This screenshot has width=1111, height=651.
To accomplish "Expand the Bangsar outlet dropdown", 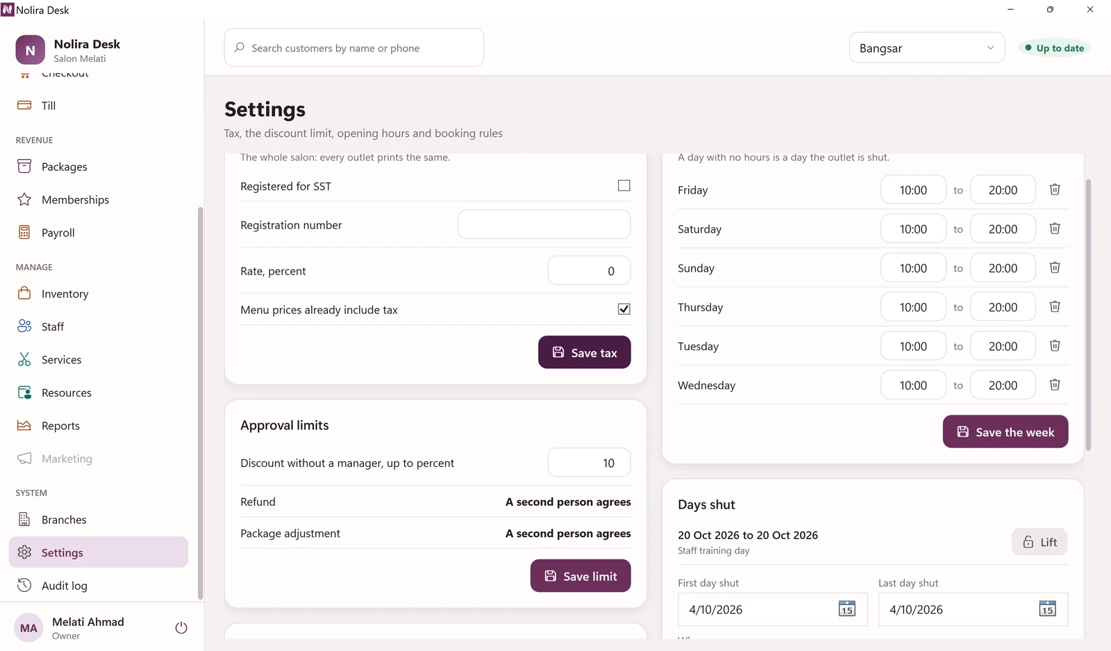I will coord(926,48).
